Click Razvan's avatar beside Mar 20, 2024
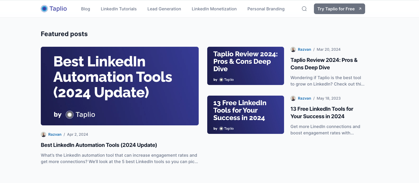Screen dimensions: 419x183 (x=293, y=49)
